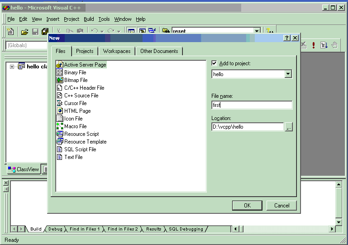Click the SQL Script File icon
The height and width of the screenshot is (245, 348).
pos(59,149)
